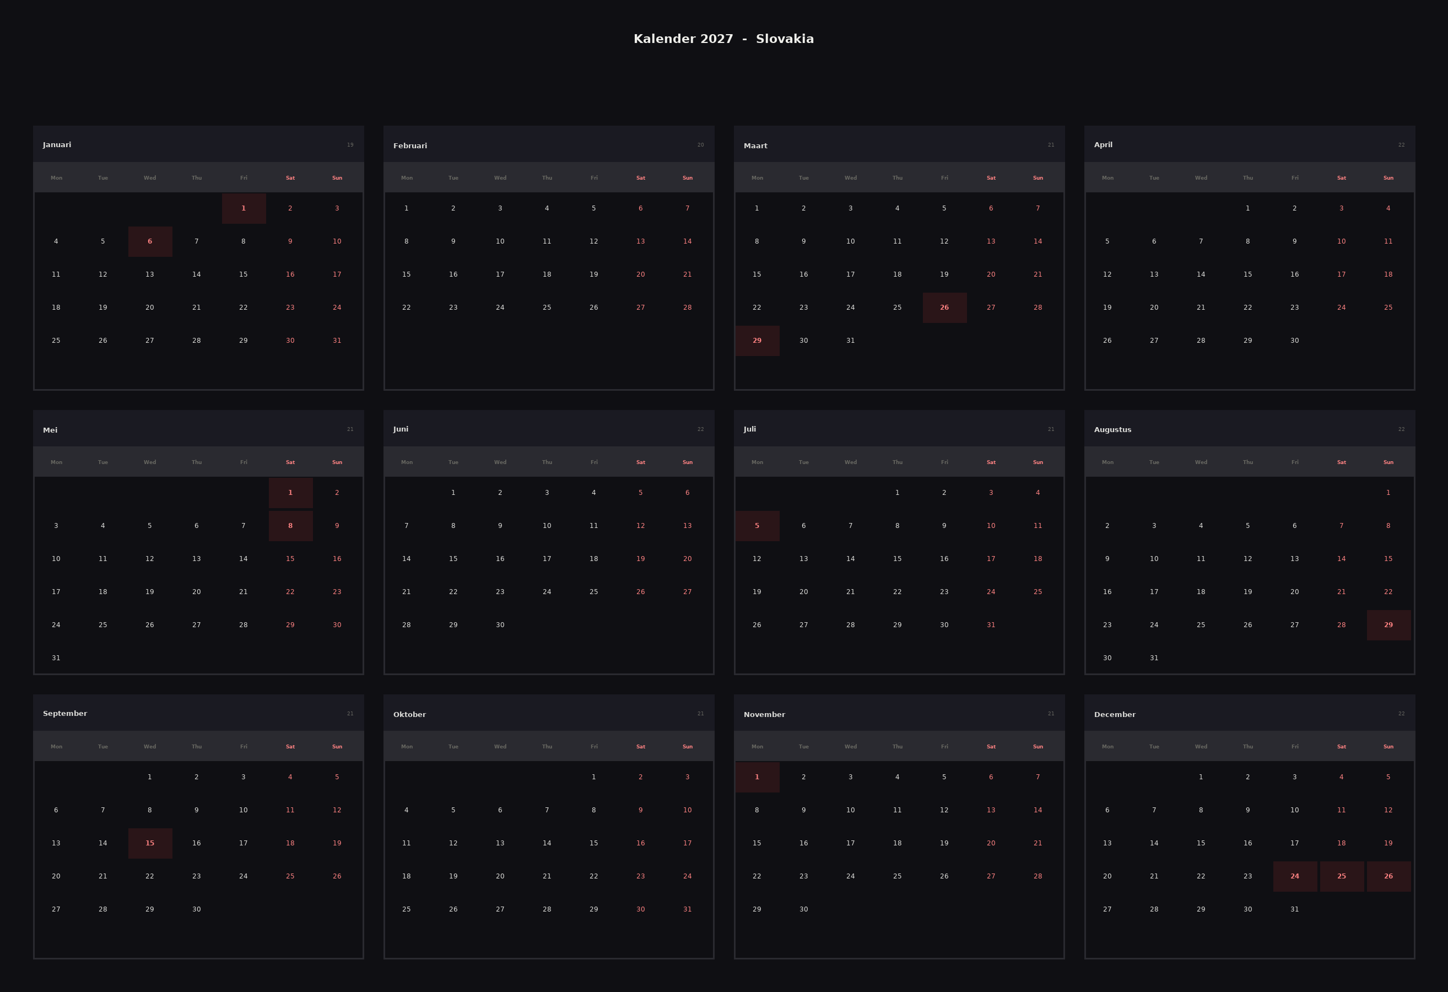The width and height of the screenshot is (1448, 992).
Task: Click March 26 holiday cell
Action: coord(944,307)
